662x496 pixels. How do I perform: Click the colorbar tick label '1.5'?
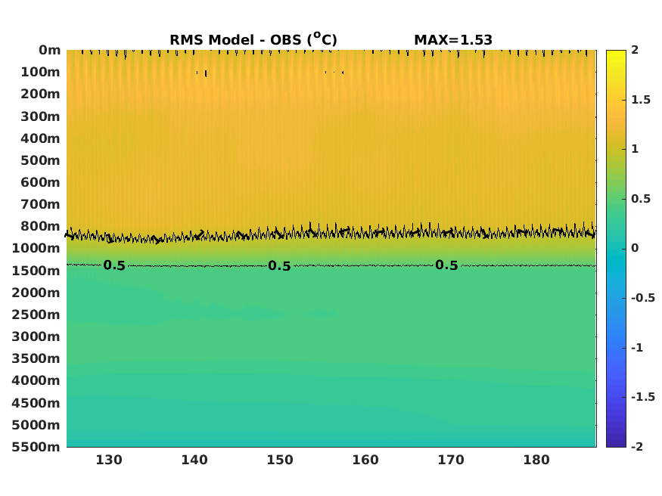[x=641, y=100]
